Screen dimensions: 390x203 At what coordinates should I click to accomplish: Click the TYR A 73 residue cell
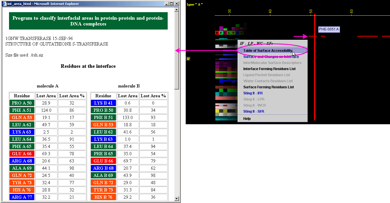(22, 183)
